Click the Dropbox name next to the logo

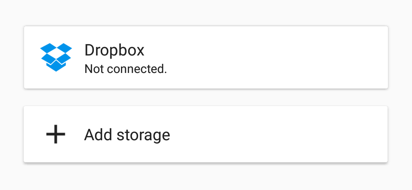tap(114, 50)
